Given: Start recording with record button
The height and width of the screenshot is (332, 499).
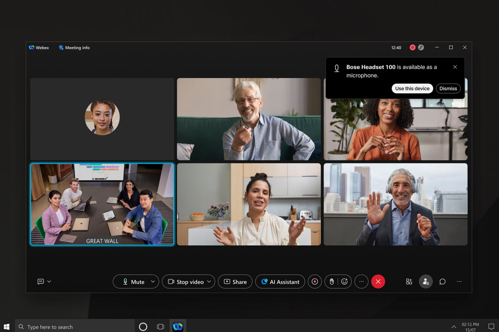Looking at the screenshot, I should point(315,281).
